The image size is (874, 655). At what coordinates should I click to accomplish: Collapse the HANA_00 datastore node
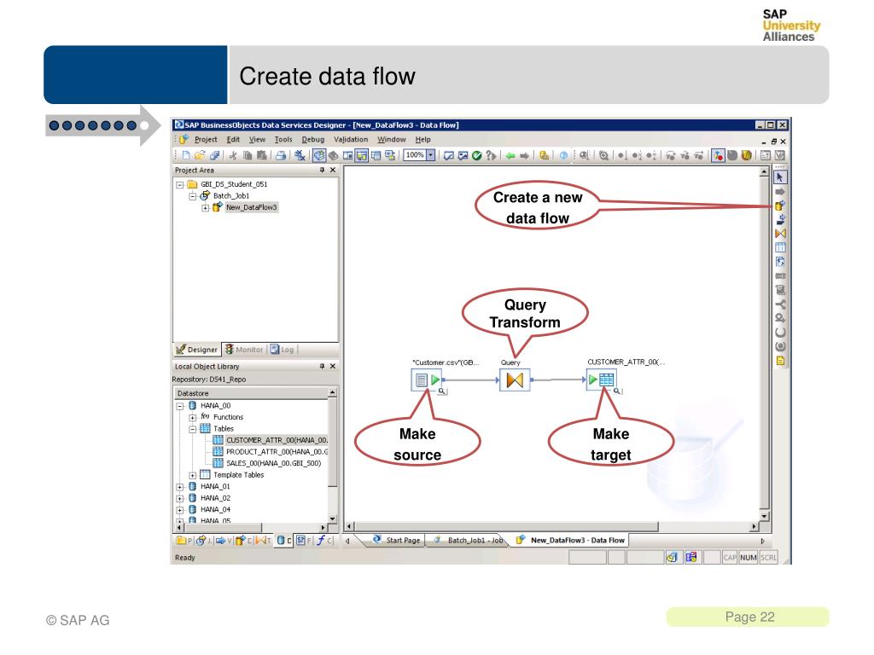click(x=179, y=406)
